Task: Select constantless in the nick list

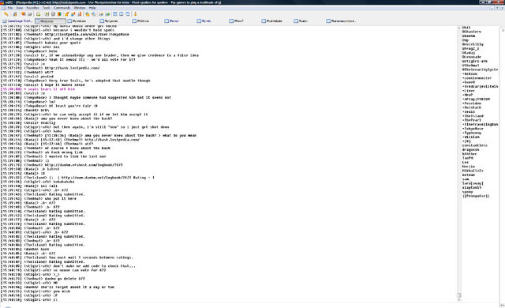Action: pos(475,145)
